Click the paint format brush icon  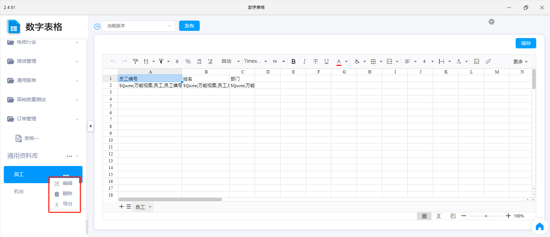click(135, 61)
